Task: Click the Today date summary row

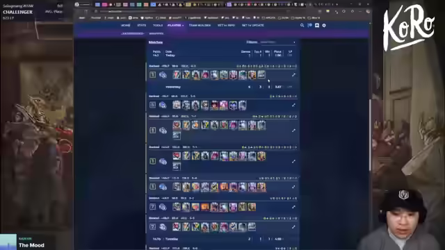Action: pyautogui.click(x=222, y=56)
